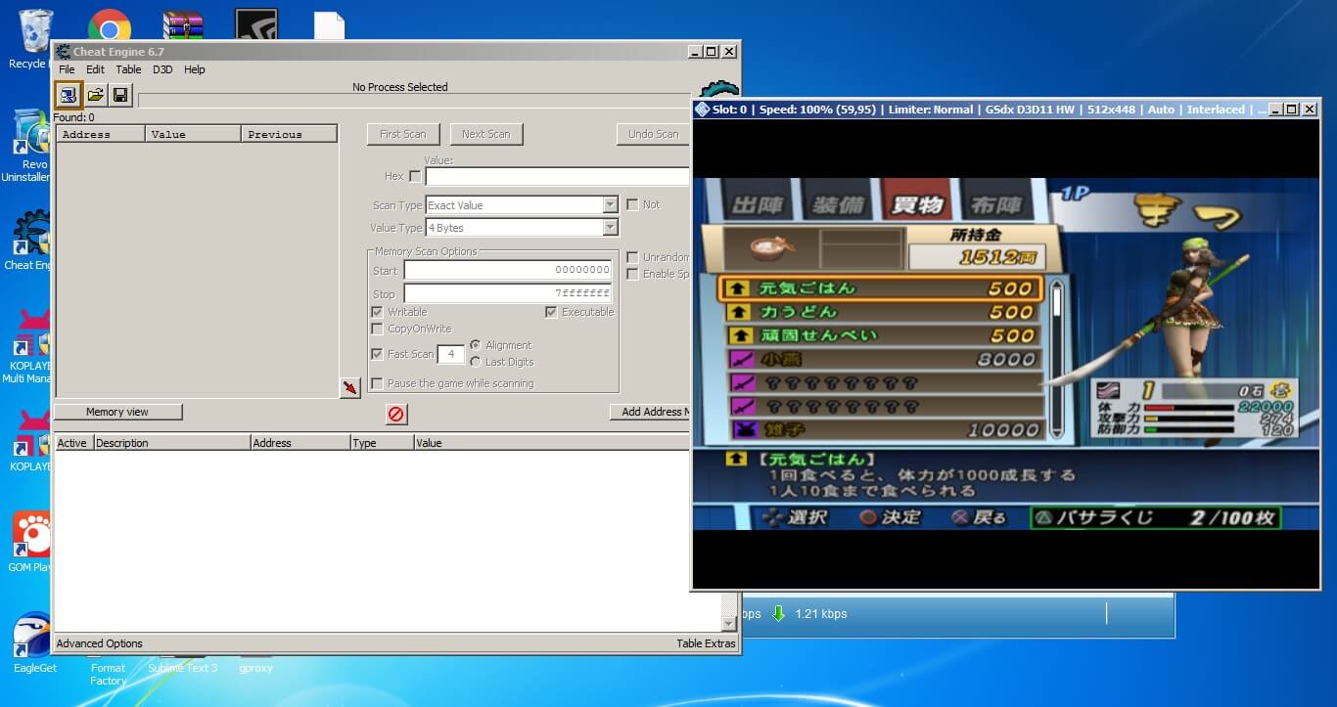
Task: Toggle the Not checkbox
Action: pyautogui.click(x=632, y=204)
